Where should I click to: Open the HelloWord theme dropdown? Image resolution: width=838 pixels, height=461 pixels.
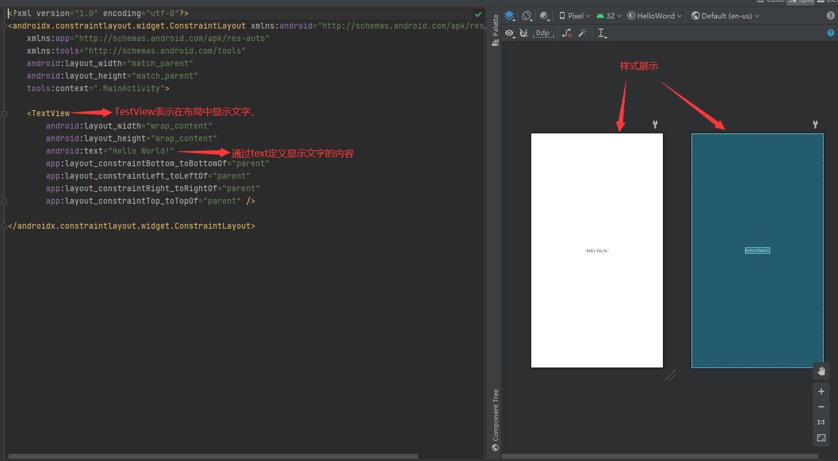click(655, 16)
